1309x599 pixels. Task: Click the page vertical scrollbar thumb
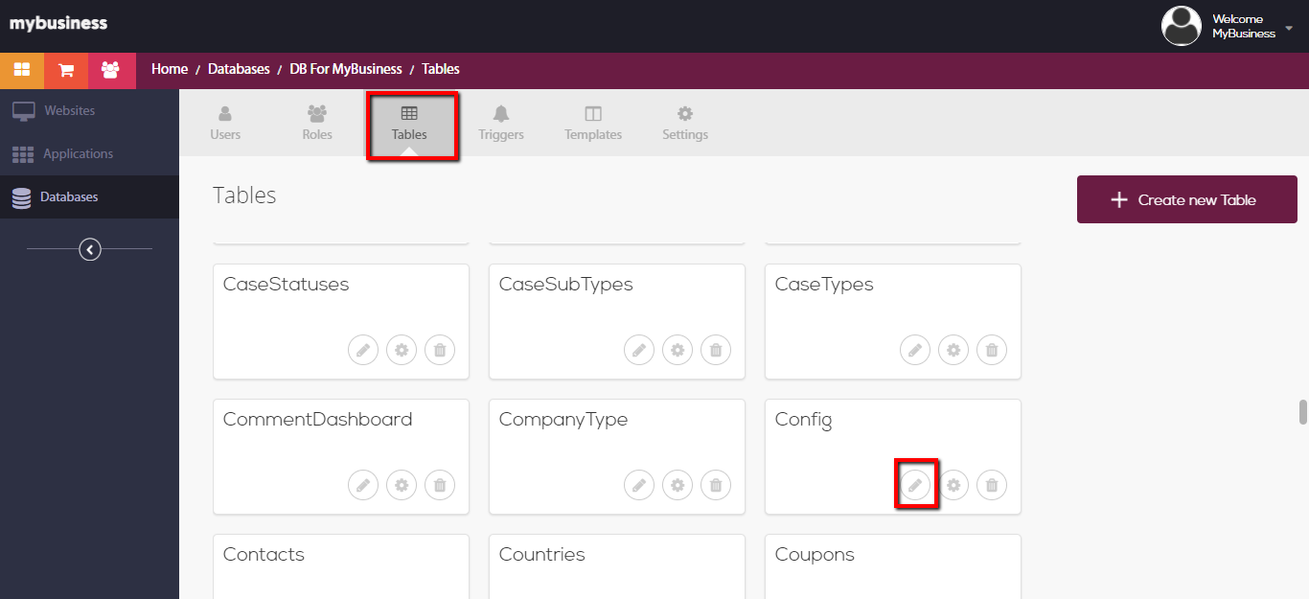pyautogui.click(x=1303, y=412)
